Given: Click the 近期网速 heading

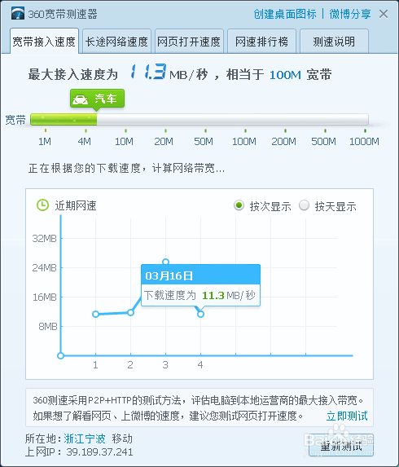Looking at the screenshot, I should pos(76,206).
